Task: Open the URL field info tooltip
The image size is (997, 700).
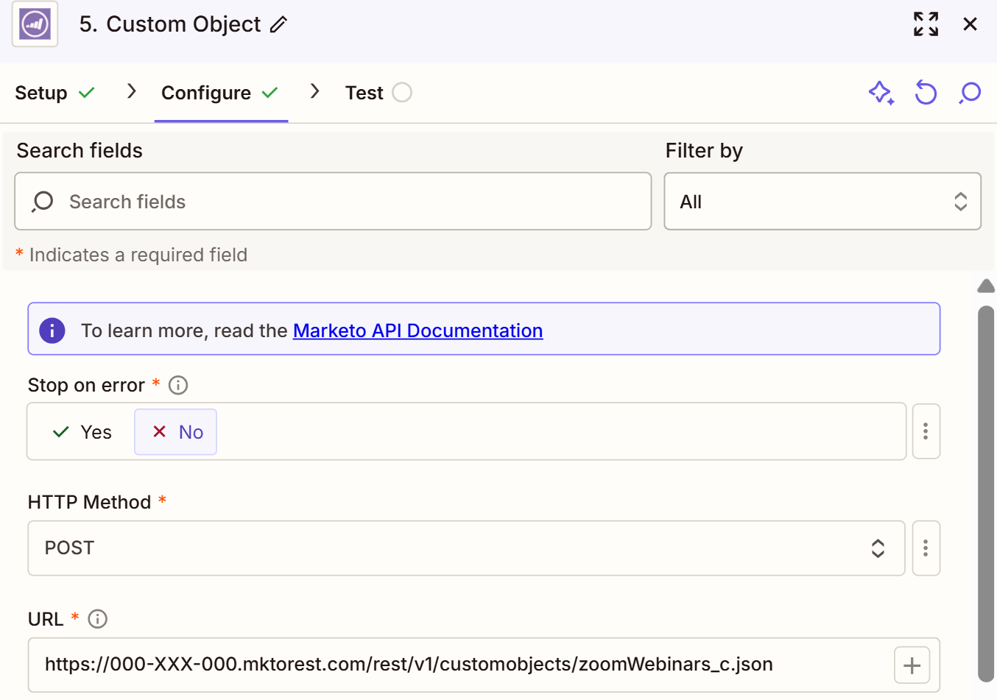Action: 97,619
